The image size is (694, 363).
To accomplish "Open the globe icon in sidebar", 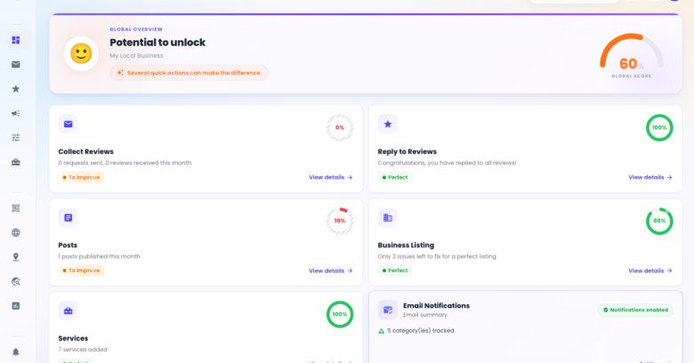I will (x=16, y=232).
